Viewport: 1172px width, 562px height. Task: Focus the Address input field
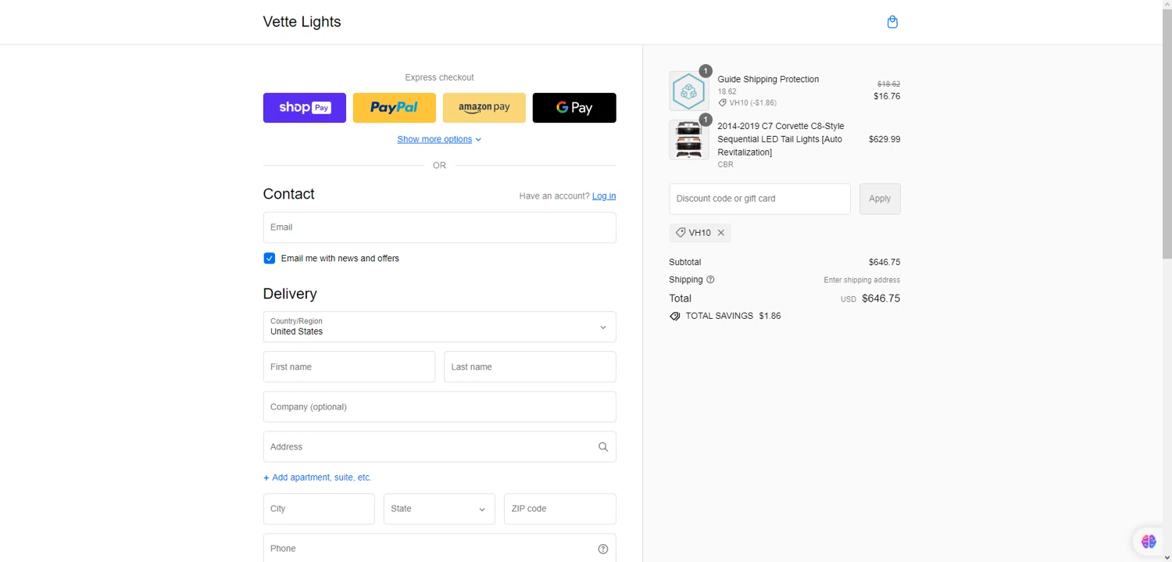440,446
